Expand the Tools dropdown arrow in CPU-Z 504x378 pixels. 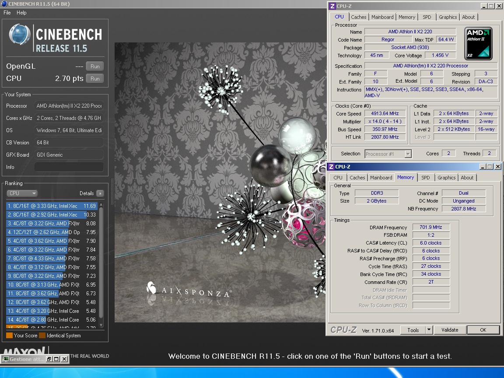click(x=429, y=330)
